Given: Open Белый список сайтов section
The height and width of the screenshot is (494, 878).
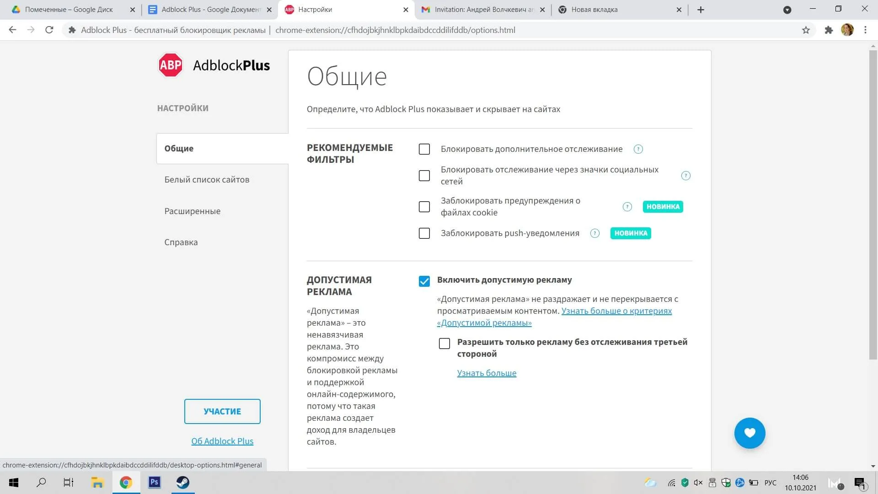Looking at the screenshot, I should click(x=207, y=180).
